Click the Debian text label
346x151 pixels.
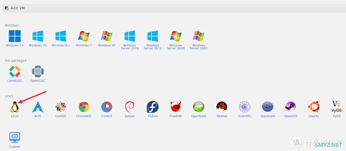click(130, 116)
